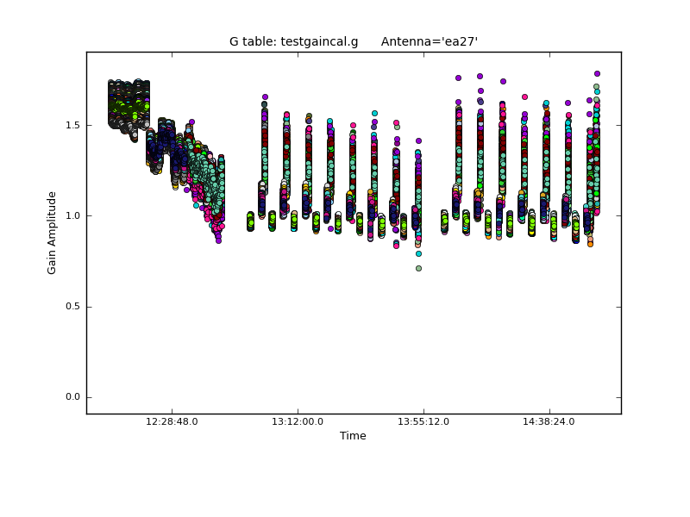
Task: Click the 1.5 y-axis tick label
Action: [73, 125]
